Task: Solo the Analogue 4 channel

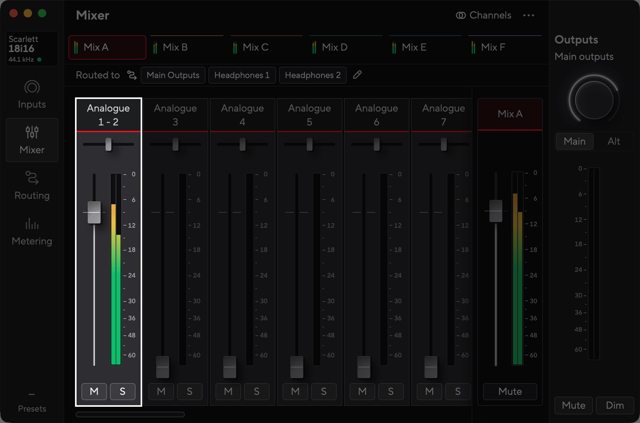Action: [x=257, y=391]
